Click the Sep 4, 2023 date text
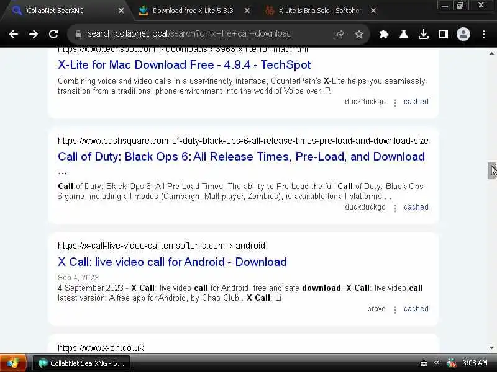The image size is (497, 372). point(78,278)
